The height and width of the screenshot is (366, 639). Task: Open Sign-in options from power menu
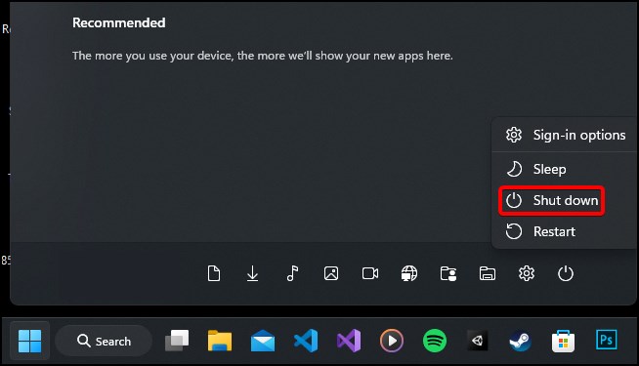click(566, 135)
